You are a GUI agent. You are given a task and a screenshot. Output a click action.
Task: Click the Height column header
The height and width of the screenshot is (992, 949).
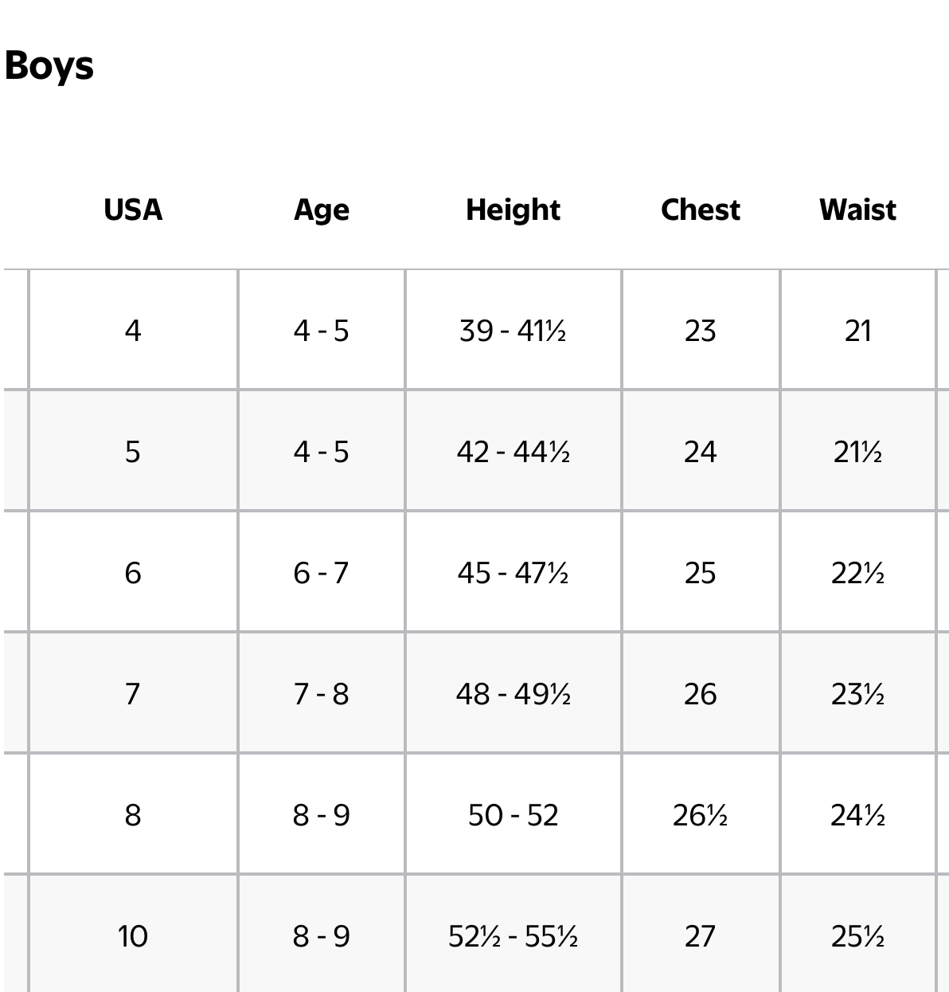coord(514,210)
